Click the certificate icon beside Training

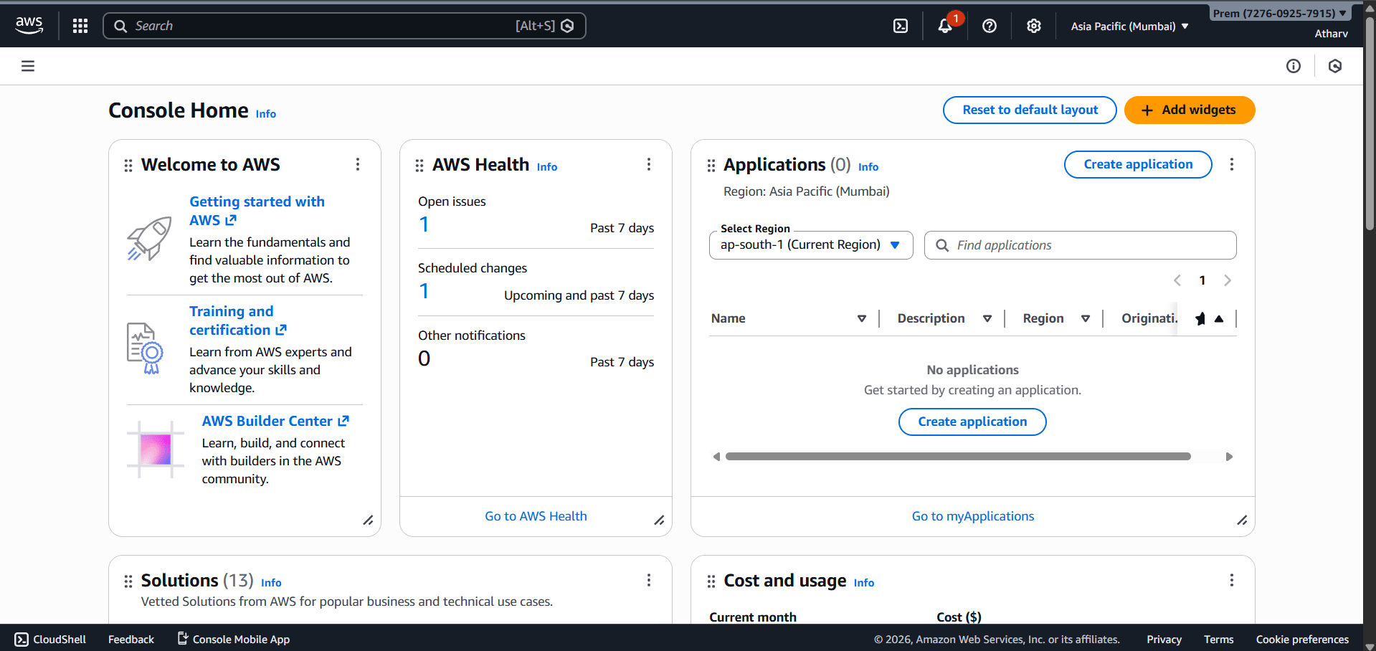(145, 348)
